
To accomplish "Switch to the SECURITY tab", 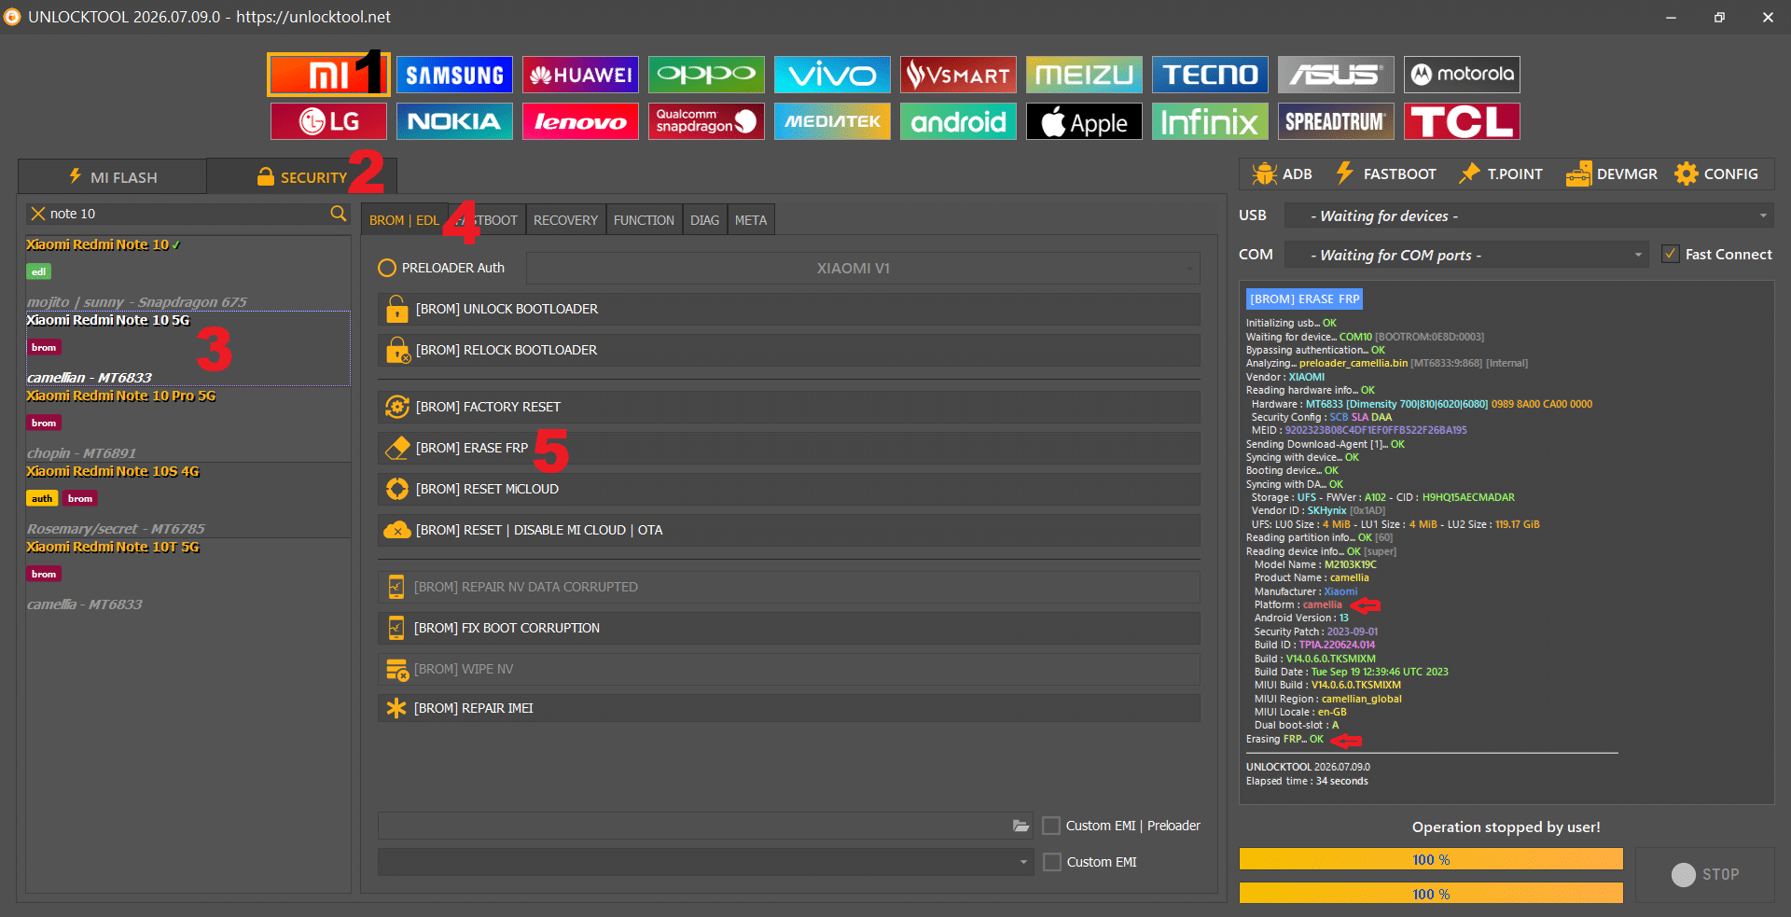I will point(302,176).
